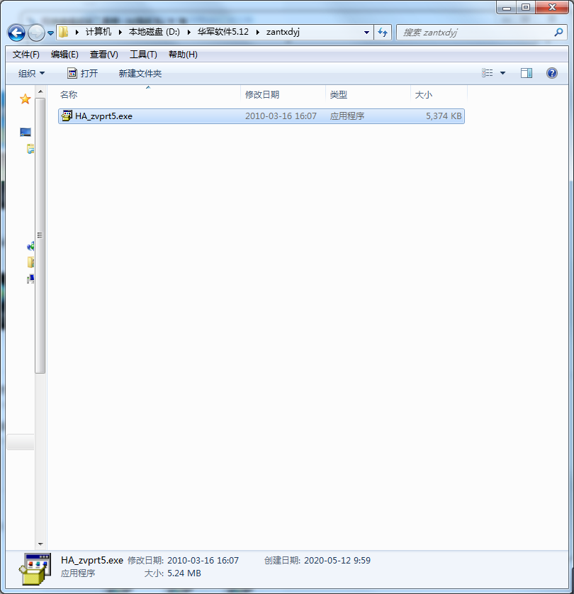Click the large installer icon in the details pane
The image size is (574, 594).
35,569
